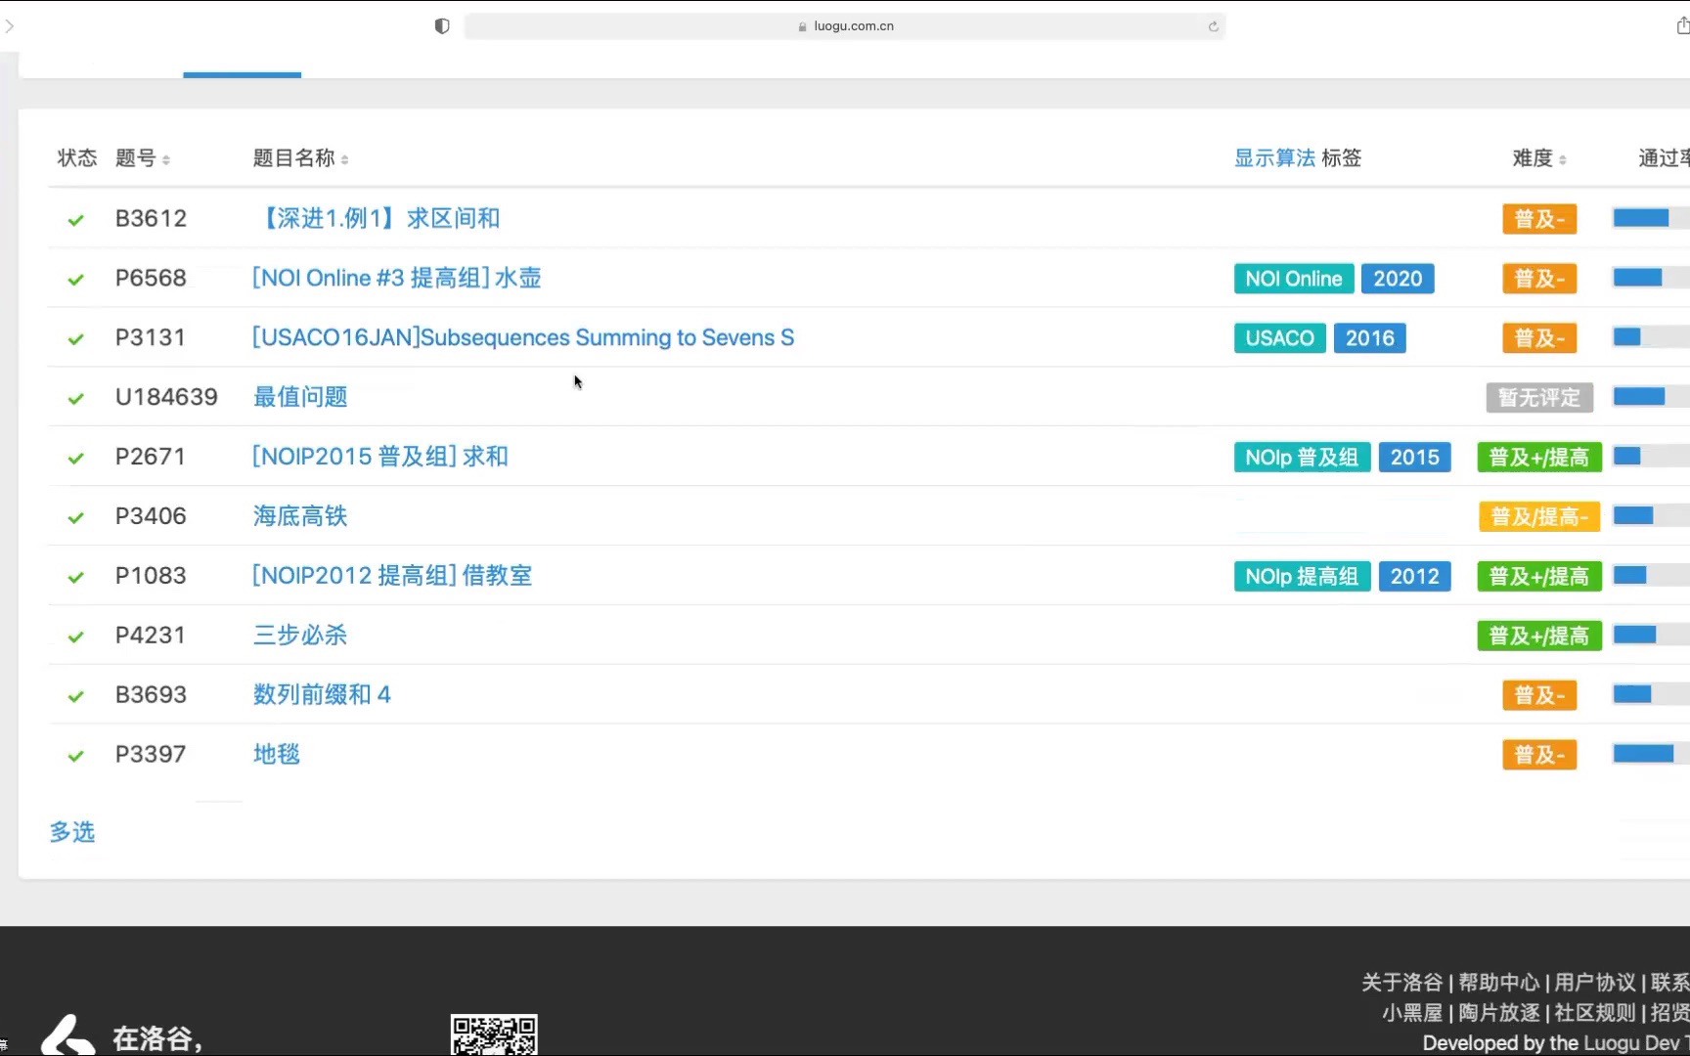
Task: Click the green checkmark for B3693
Action: pyautogui.click(x=75, y=697)
